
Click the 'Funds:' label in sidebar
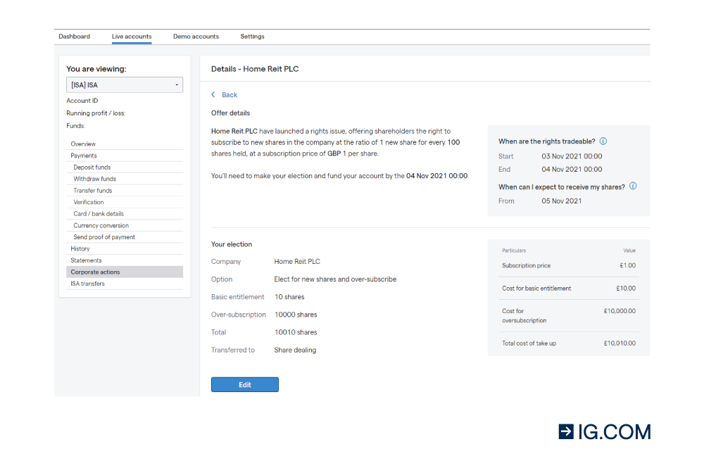75,126
